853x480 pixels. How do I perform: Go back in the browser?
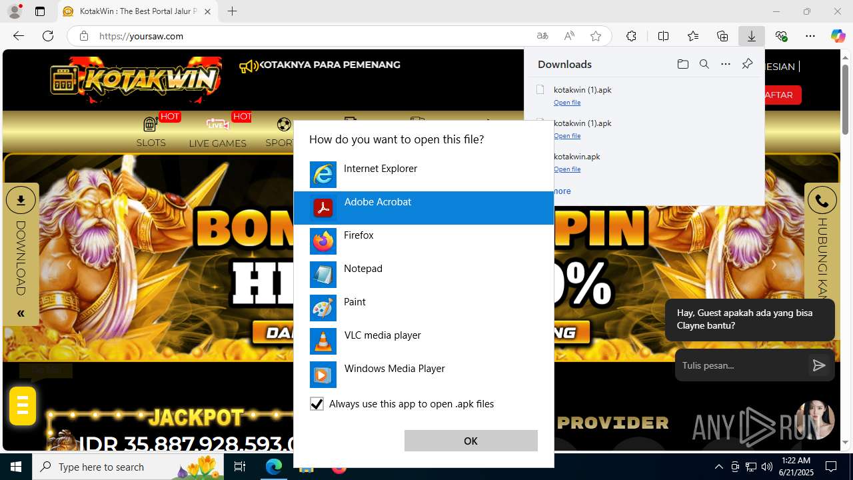(19, 36)
